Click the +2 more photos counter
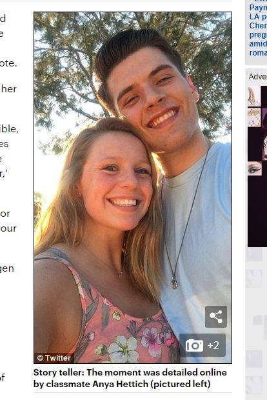This screenshot has height=400, width=267. click(x=213, y=345)
